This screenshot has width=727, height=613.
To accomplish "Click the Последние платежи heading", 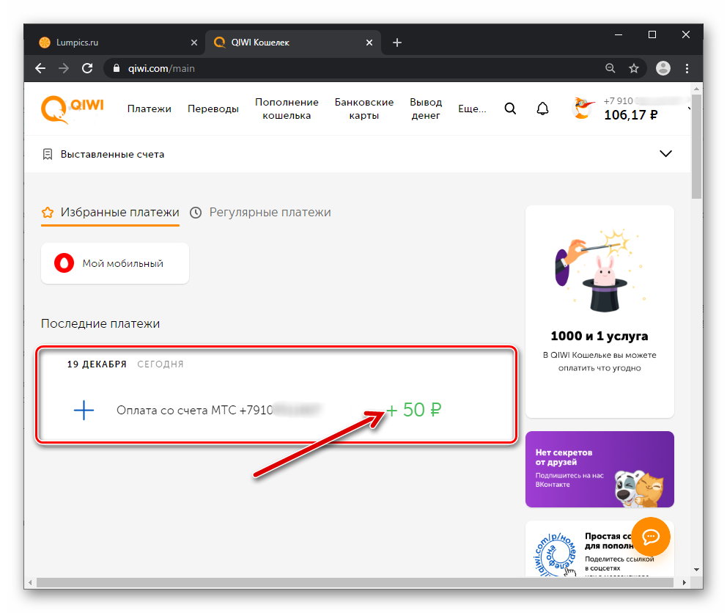I will tap(100, 323).
